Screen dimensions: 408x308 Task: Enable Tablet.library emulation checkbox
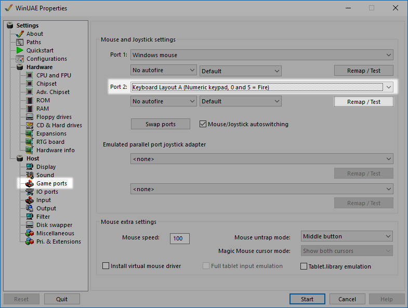(x=305, y=266)
